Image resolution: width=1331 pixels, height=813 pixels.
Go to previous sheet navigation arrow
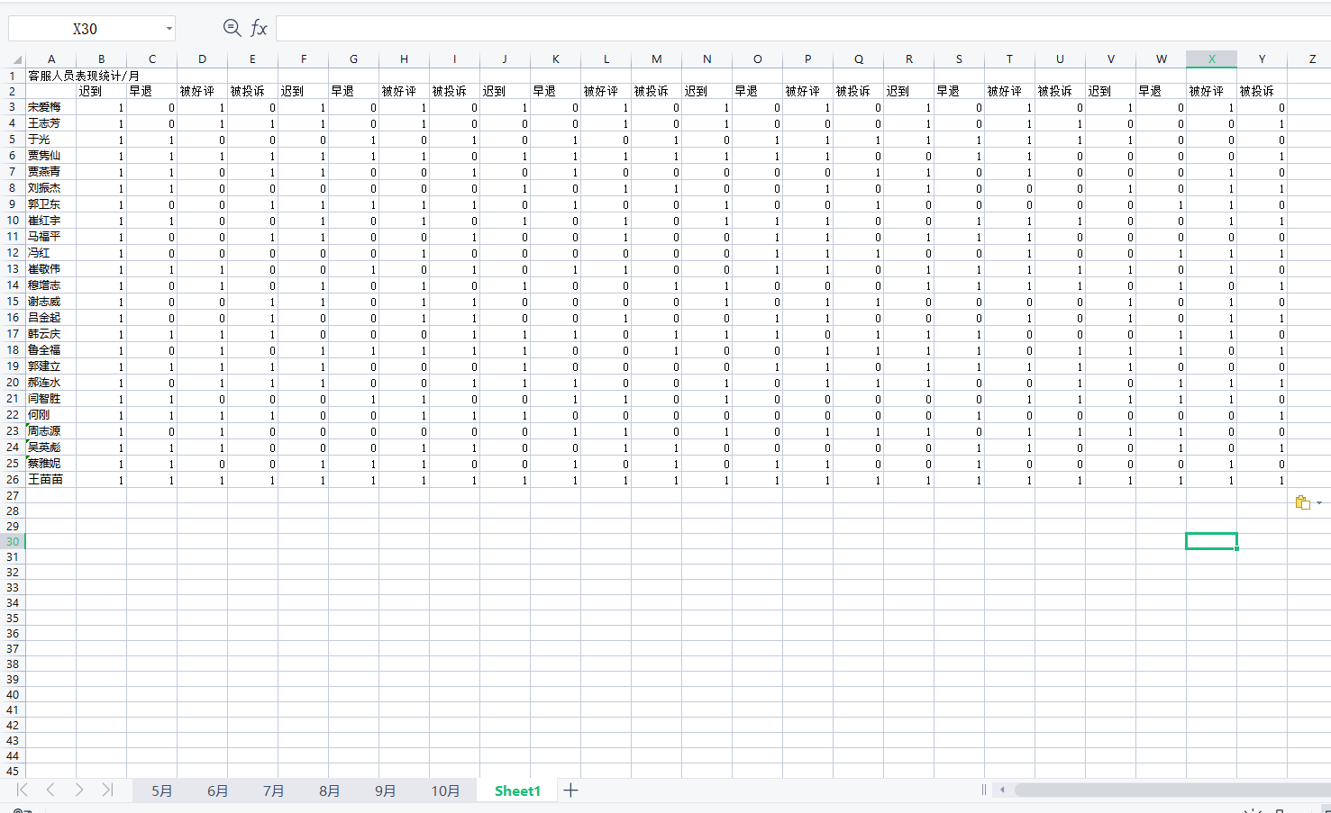point(50,790)
